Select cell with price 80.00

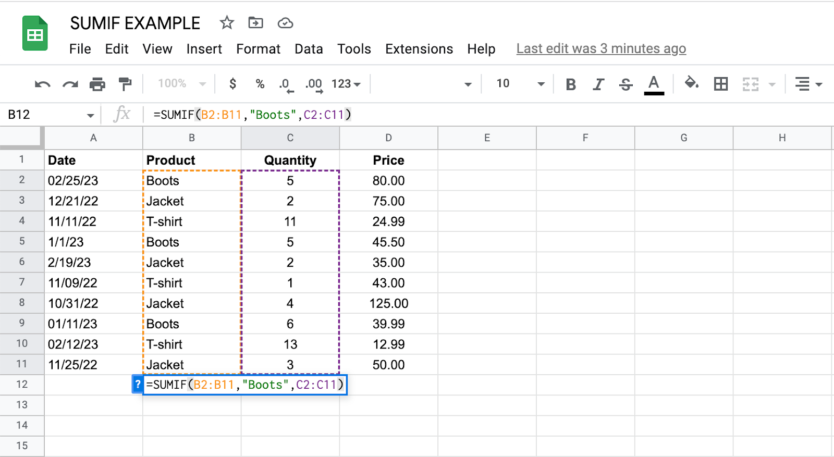click(389, 180)
